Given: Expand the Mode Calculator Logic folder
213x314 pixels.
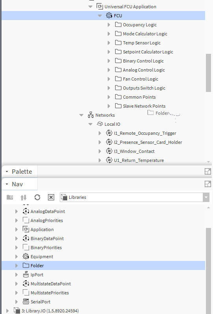Looking at the screenshot, I should coord(109,34).
